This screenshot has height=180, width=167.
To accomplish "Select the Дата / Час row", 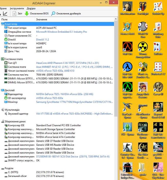I will click(57, 51).
